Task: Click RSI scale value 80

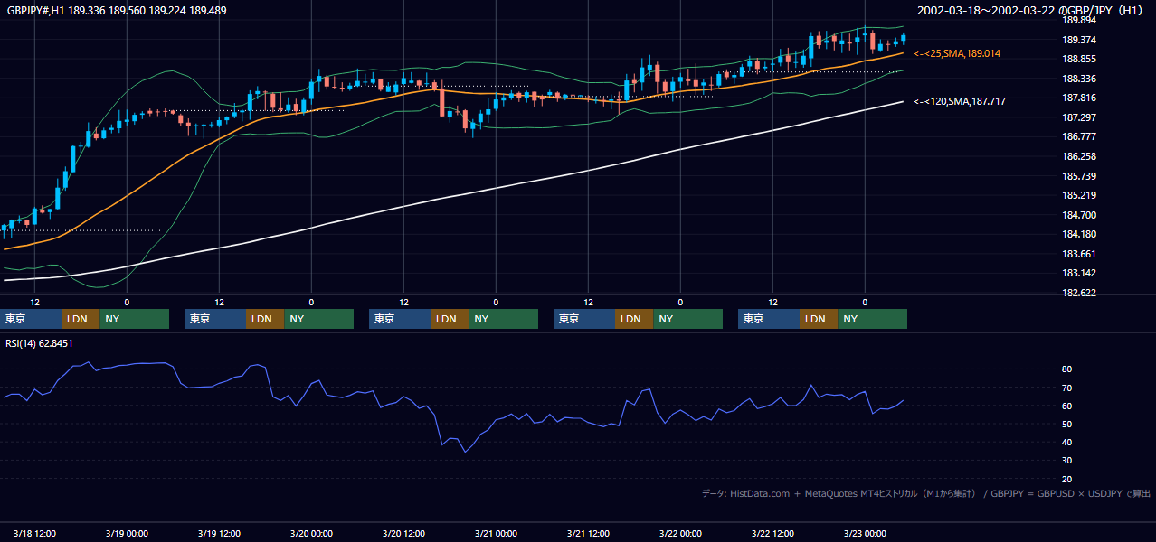Action: point(1067,369)
